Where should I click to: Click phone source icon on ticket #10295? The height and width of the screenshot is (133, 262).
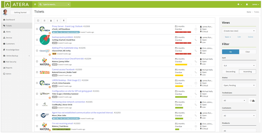point(196,51)
